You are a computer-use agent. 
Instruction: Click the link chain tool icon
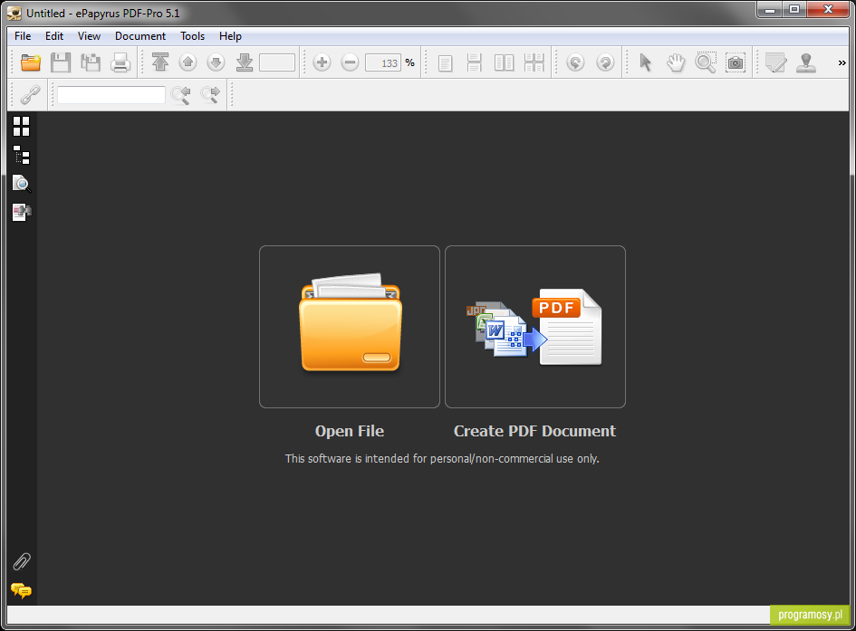click(30, 95)
